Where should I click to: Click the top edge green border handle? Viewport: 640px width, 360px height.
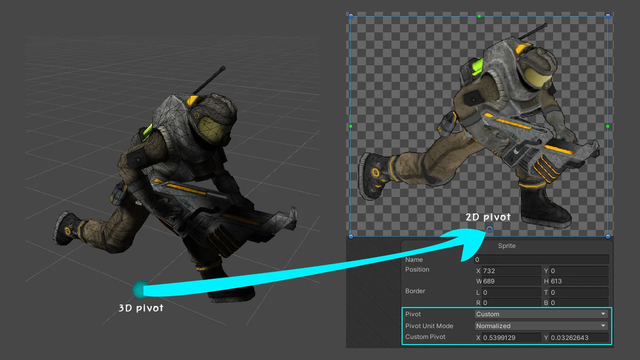479,16
